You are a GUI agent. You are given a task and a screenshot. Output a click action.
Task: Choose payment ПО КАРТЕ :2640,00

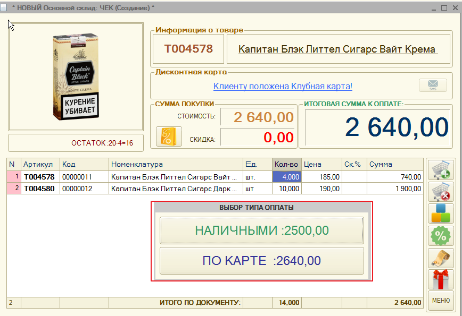pos(262,261)
